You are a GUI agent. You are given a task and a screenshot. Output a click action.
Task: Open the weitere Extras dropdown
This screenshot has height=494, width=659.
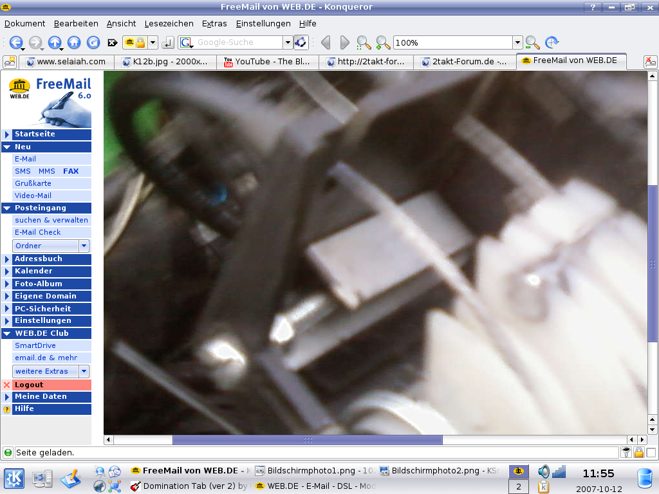click(84, 371)
